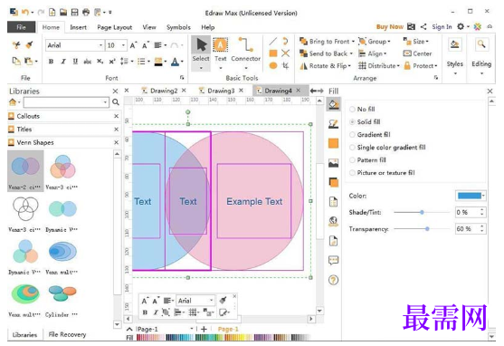Apply subscript formatting
The image size is (504, 346).
(x=100, y=62)
